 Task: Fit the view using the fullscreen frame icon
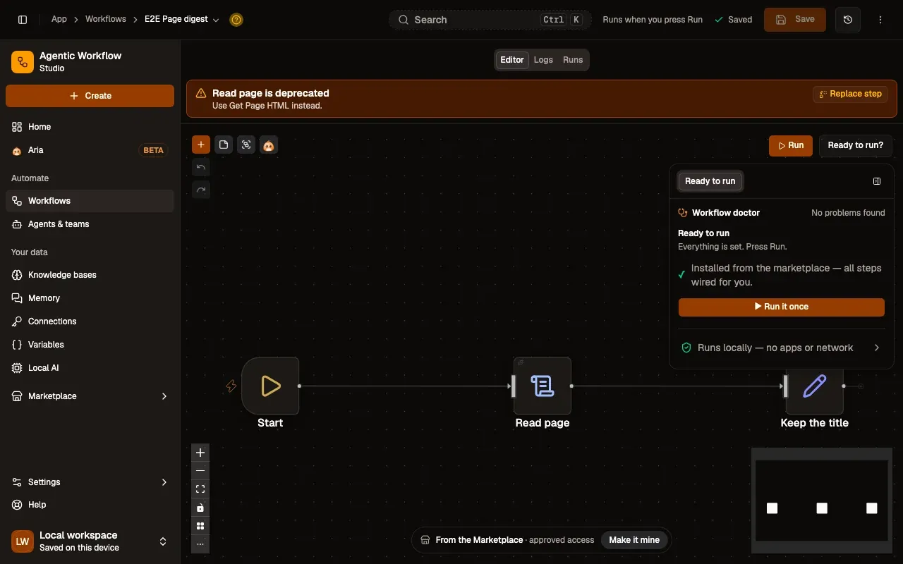(200, 489)
